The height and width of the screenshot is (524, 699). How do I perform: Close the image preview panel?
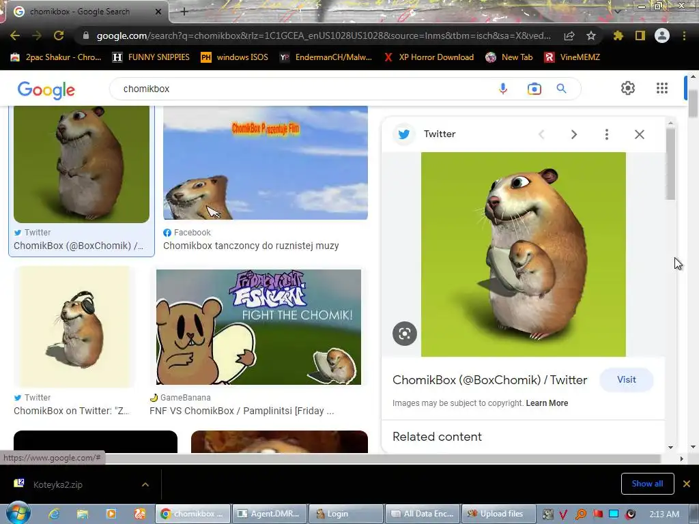tap(639, 134)
